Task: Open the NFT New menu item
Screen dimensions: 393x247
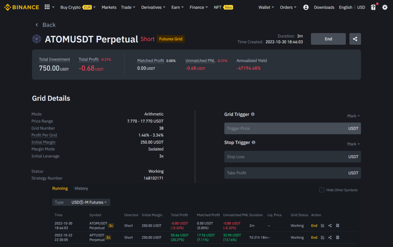Action: click(223, 7)
